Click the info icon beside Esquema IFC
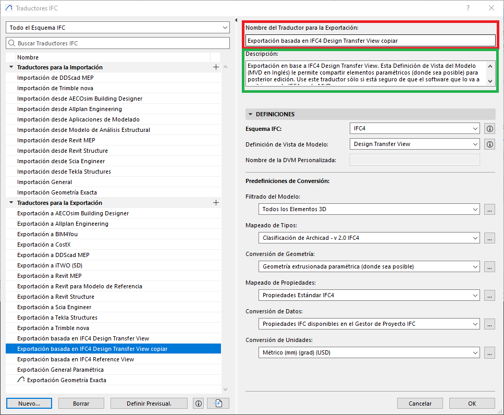504x415 pixels. click(x=489, y=129)
